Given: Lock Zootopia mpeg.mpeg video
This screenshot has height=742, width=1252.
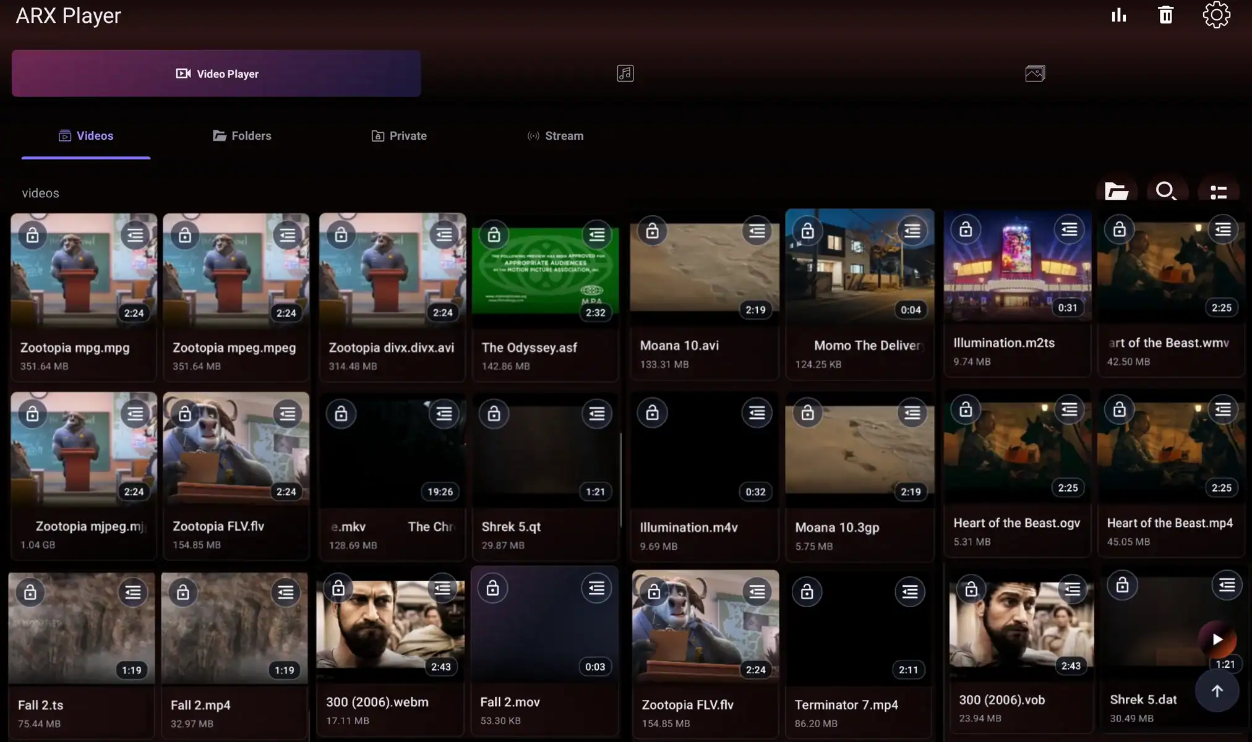Looking at the screenshot, I should pos(185,235).
